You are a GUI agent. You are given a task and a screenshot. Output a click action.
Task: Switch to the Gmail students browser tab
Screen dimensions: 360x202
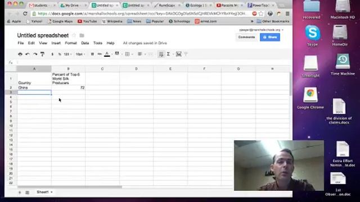tap(41, 5)
